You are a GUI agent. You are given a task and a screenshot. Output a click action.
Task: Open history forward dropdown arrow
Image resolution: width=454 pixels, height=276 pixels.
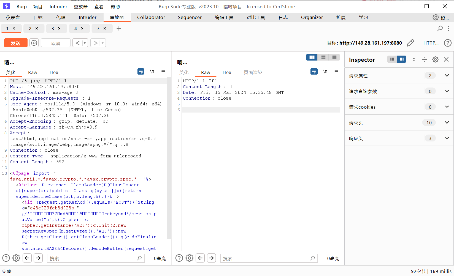(x=102, y=43)
